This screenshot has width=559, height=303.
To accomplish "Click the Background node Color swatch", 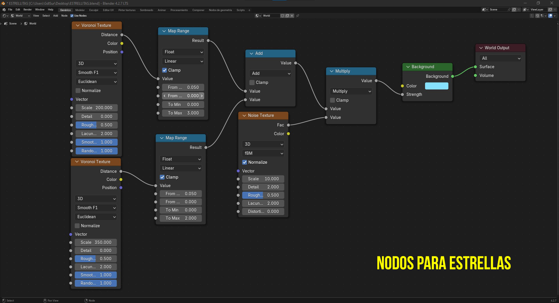I will coord(437,86).
